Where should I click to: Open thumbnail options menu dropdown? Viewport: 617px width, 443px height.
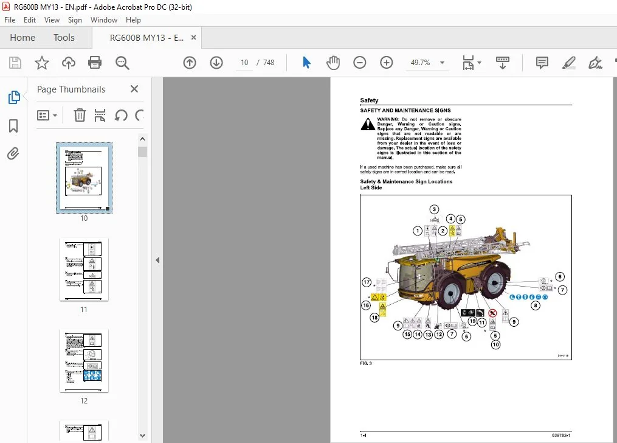47,116
